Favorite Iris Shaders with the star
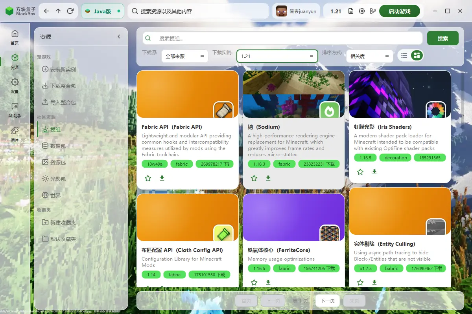472x314 pixels. pos(360,172)
